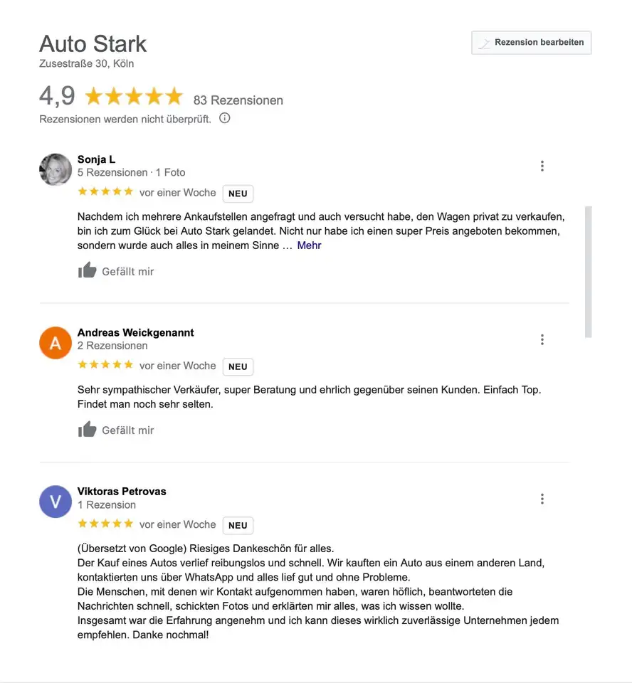The height and width of the screenshot is (683, 632).
Task: Click Viktoras Petrovas's purple avatar
Action: (x=56, y=502)
